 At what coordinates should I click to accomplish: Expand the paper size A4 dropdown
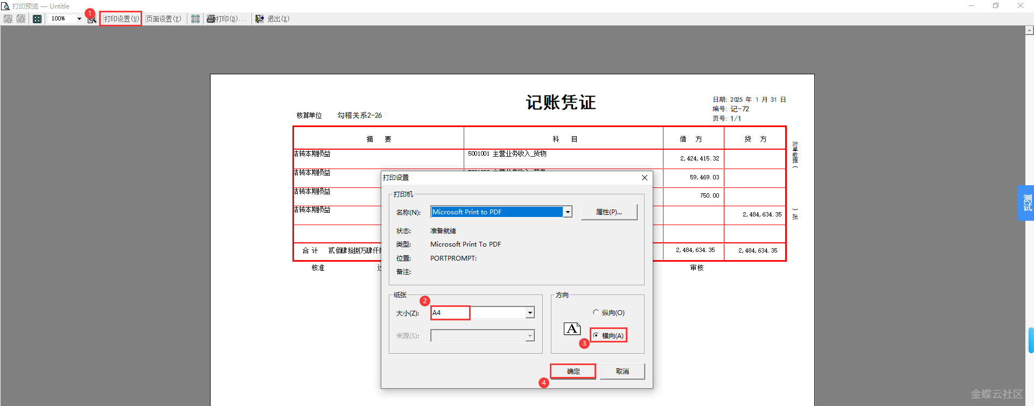530,313
